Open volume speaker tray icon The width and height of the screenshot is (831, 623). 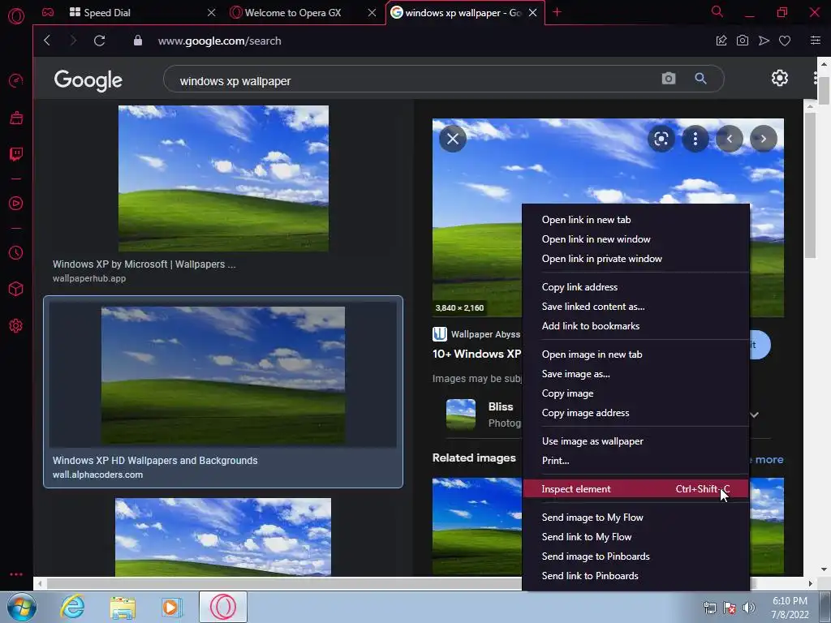coord(749,608)
